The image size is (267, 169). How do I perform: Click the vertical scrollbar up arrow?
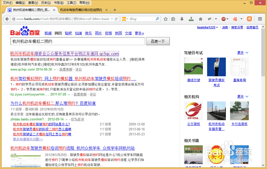point(263,27)
